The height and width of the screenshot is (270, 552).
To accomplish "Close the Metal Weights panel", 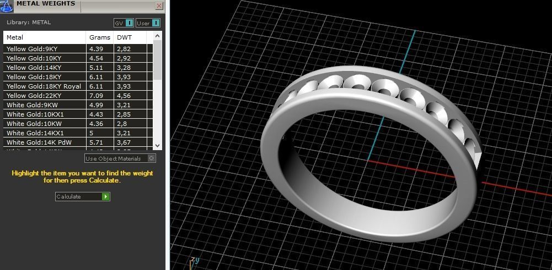I will tap(159, 5).
